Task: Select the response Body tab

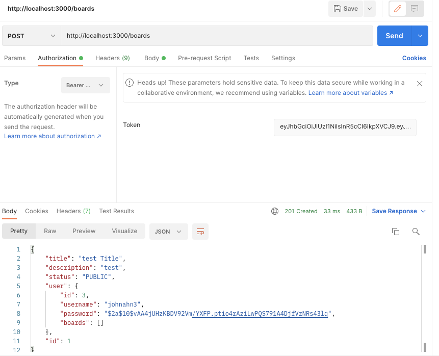Action: click(10, 211)
